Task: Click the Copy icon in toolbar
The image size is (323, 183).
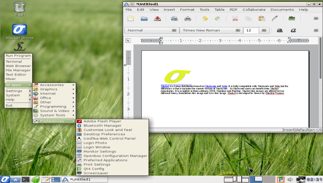Action: tap(248, 19)
